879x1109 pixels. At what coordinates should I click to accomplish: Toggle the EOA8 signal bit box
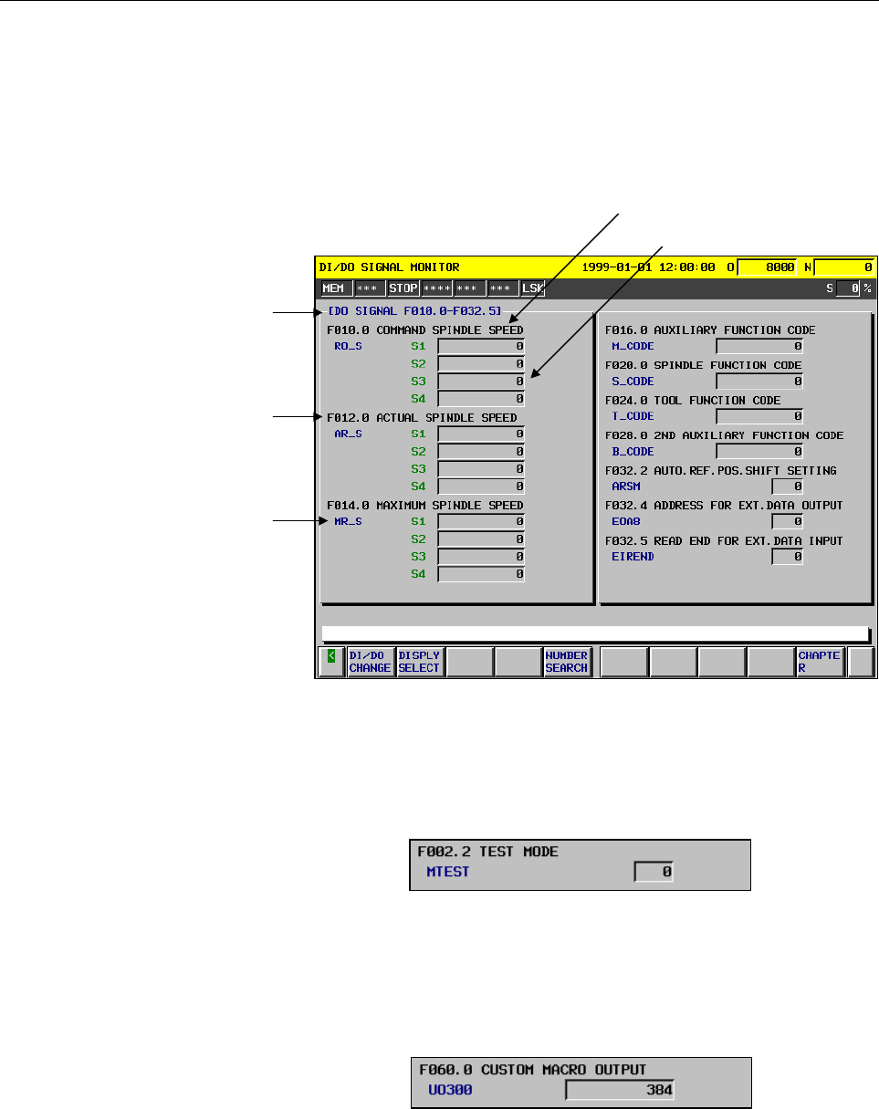point(787,521)
